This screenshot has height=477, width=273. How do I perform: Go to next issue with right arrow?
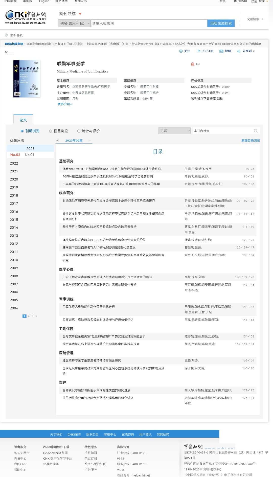(89, 140)
